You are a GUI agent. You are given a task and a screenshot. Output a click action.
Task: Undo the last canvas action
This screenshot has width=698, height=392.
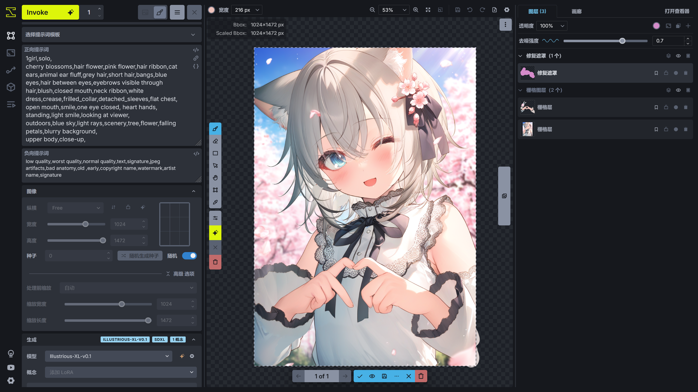pyautogui.click(x=470, y=10)
